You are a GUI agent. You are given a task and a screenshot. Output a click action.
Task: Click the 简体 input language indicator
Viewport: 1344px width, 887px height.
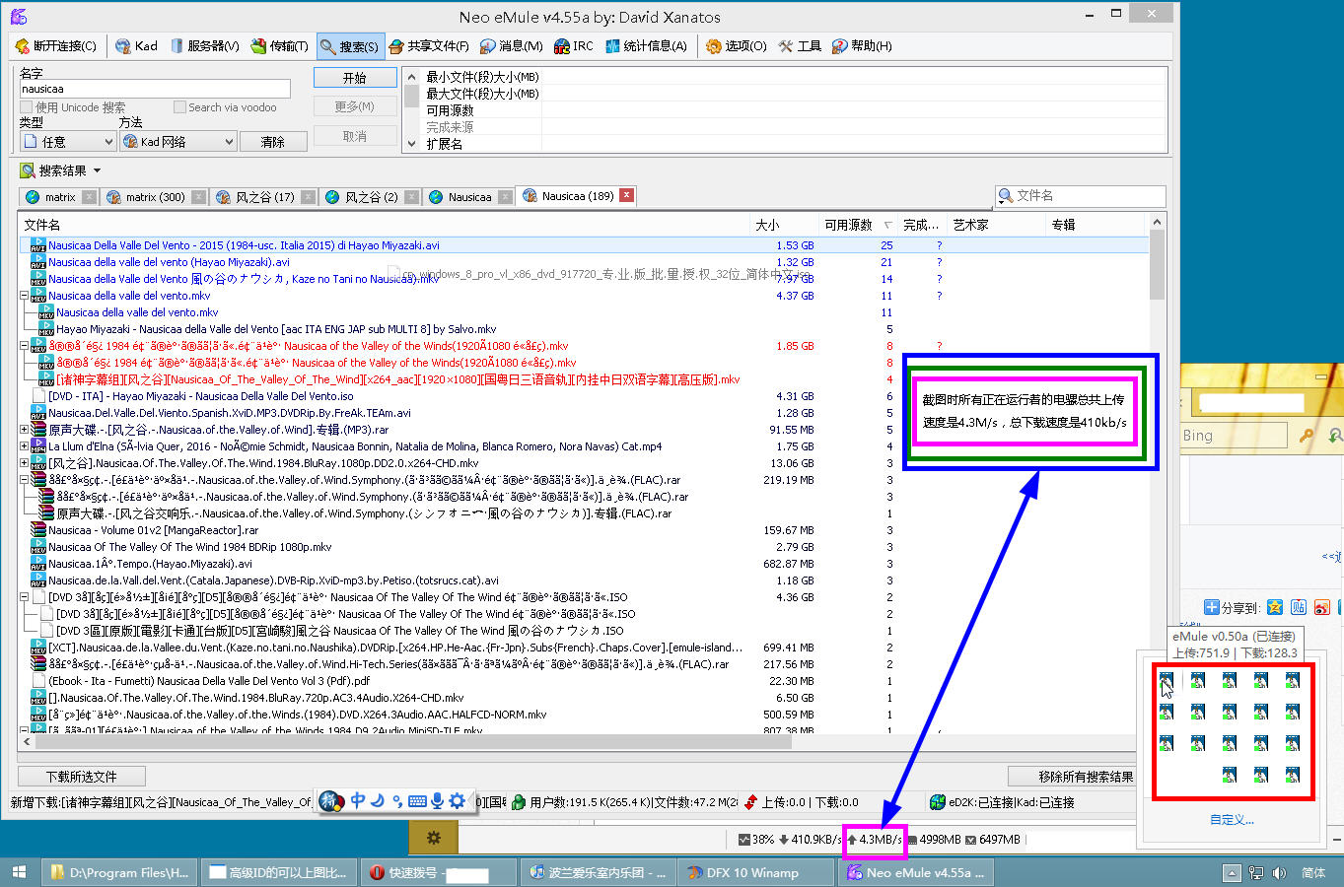[x=1313, y=873]
